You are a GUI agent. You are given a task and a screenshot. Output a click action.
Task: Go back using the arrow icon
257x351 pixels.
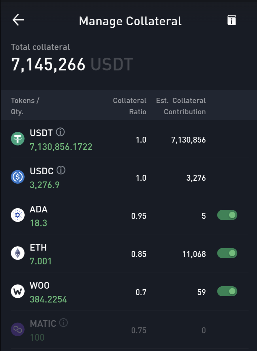coord(18,20)
